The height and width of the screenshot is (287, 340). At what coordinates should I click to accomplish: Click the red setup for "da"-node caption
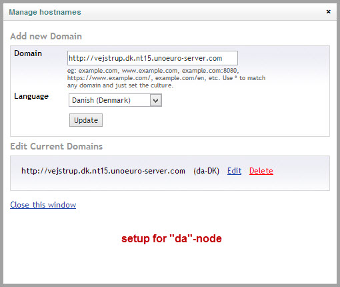(171, 238)
